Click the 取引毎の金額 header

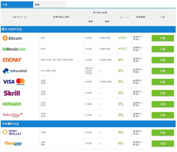[100, 13]
